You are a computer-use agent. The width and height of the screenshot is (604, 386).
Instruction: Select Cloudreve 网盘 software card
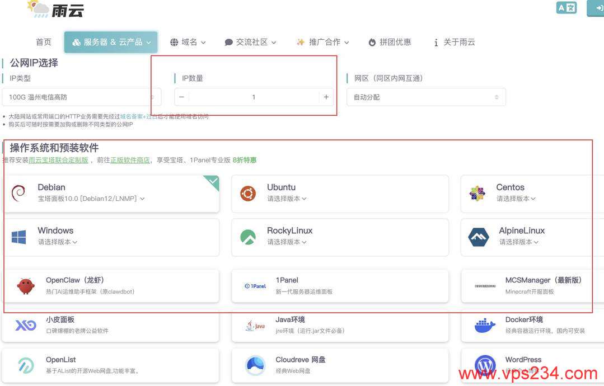(340, 365)
